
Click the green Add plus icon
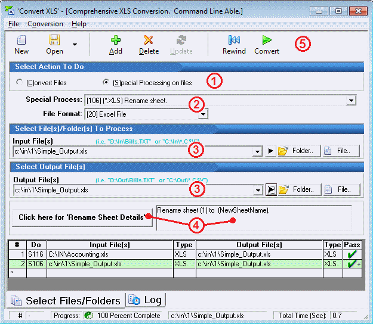pos(116,40)
